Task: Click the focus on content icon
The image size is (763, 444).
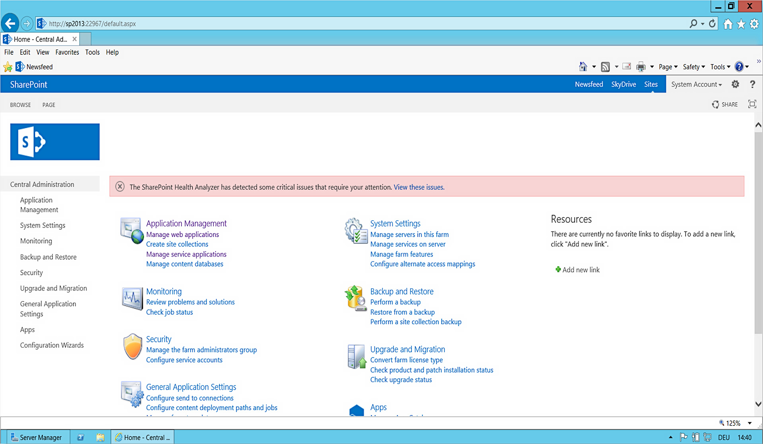Action: point(752,104)
